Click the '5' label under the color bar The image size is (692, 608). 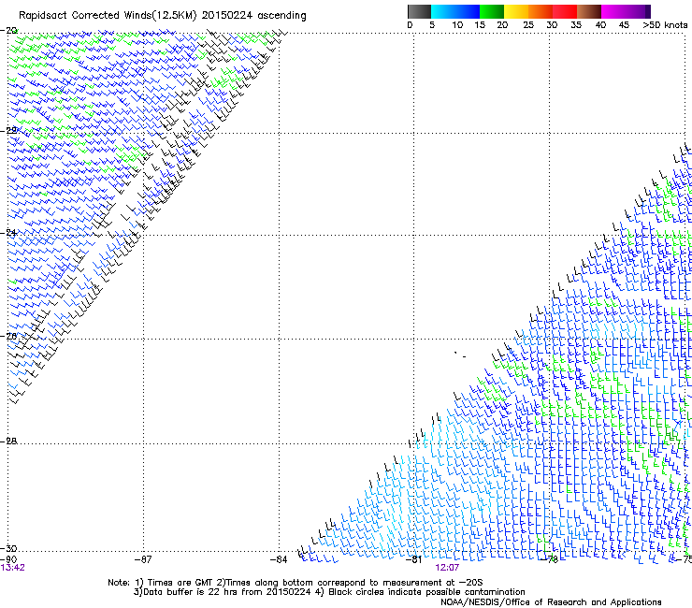pyautogui.click(x=432, y=25)
